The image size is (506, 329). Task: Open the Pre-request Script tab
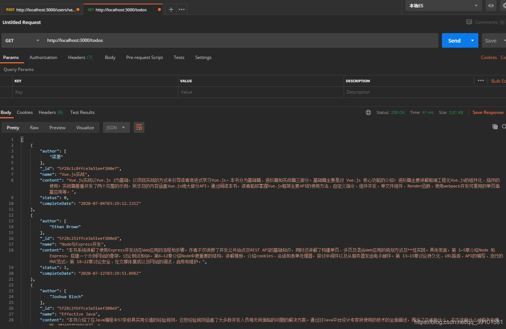coord(145,58)
